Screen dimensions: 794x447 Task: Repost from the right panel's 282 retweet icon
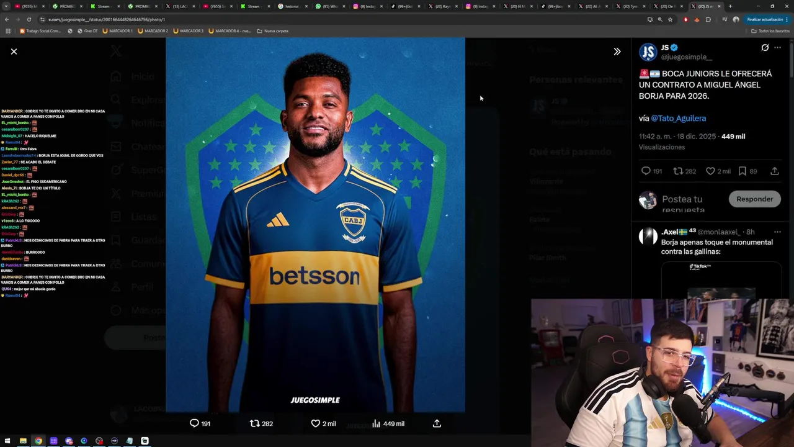pos(678,171)
